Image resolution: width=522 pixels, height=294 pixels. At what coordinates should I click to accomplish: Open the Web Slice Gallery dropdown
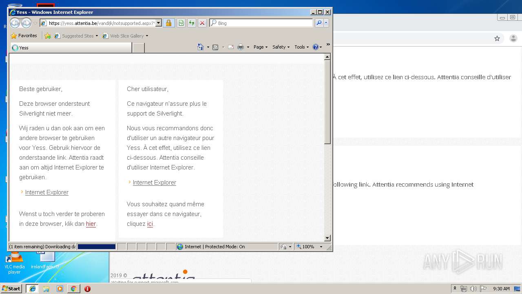(125, 36)
